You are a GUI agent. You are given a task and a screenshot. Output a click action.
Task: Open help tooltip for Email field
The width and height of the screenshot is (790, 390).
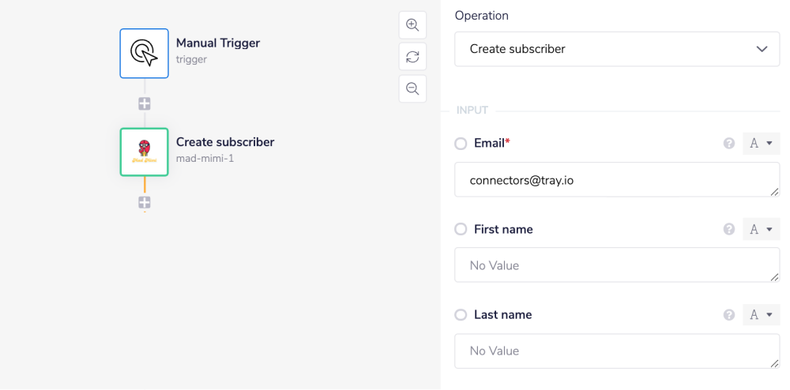click(729, 144)
